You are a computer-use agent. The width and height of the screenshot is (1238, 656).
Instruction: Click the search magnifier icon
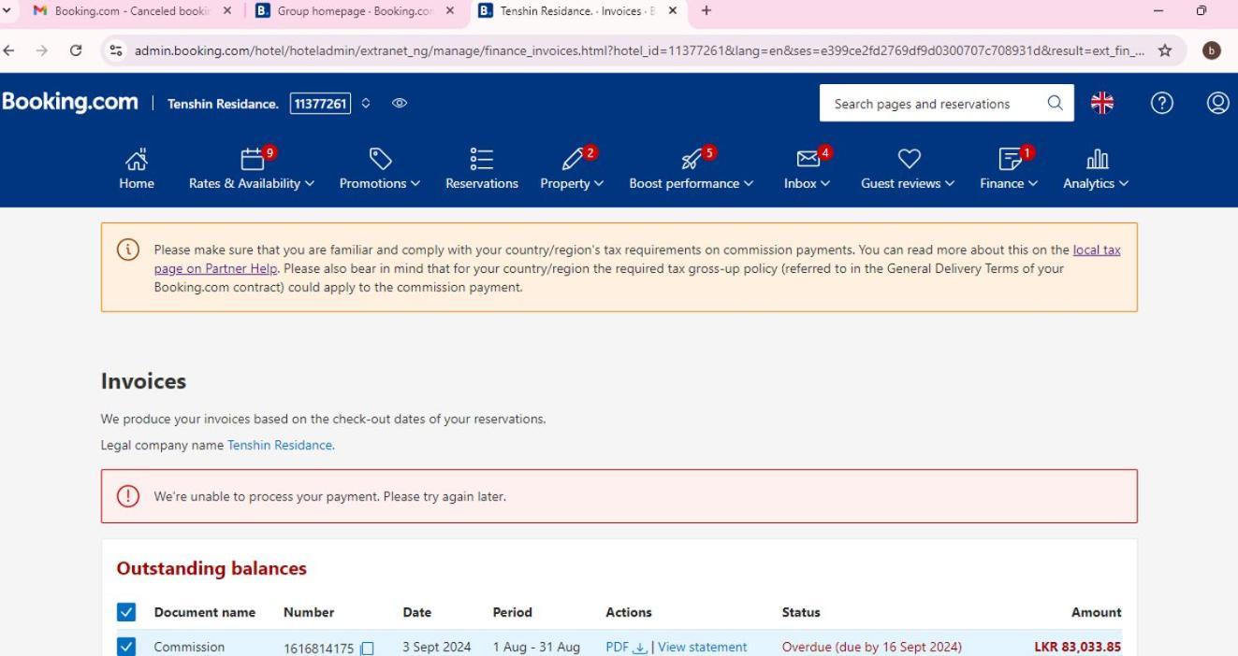click(1055, 104)
